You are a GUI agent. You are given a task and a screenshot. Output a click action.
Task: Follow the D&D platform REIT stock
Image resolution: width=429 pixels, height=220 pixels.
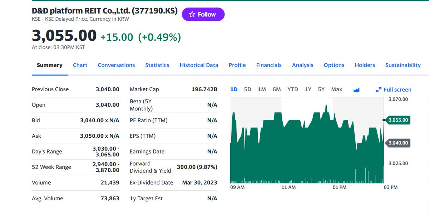pyautogui.click(x=203, y=14)
